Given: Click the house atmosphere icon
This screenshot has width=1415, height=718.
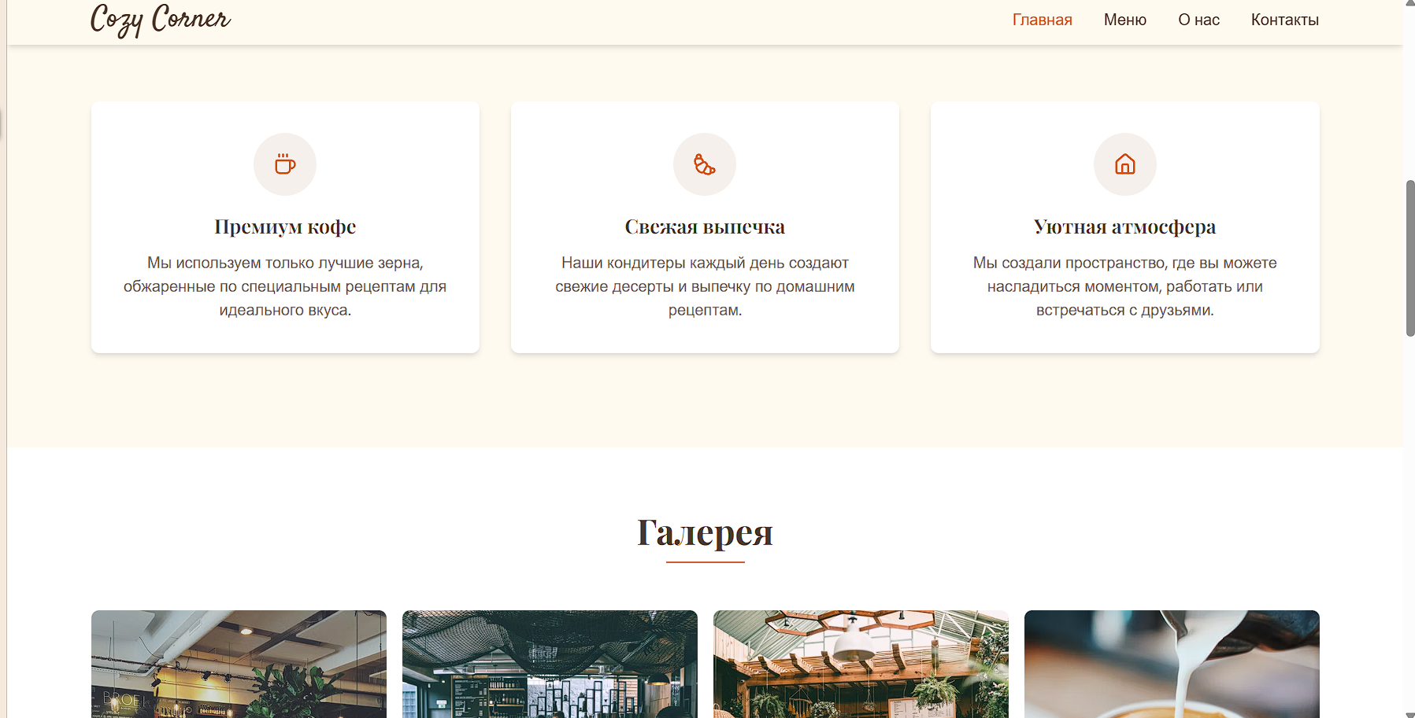Looking at the screenshot, I should (1124, 164).
